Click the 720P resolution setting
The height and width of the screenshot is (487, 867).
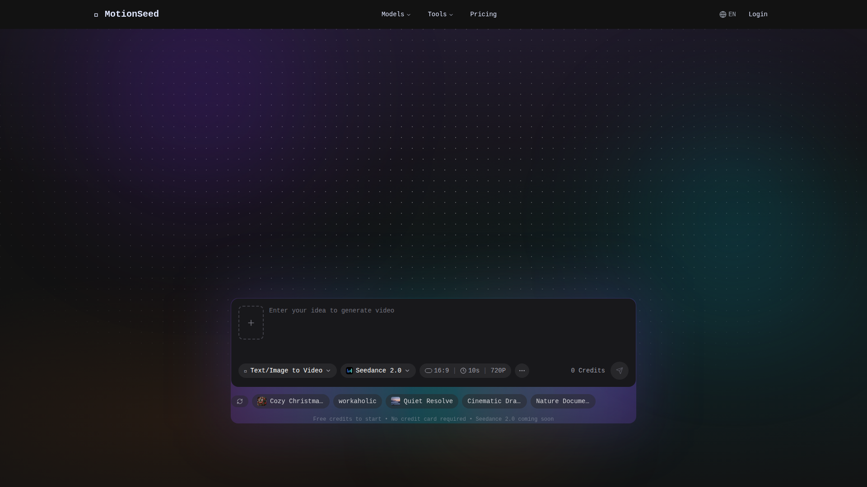pos(498,371)
